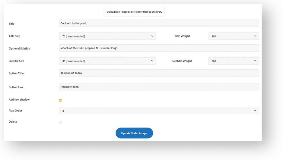Click the Button Link field containing /member-dues/
287x164 pixels.
[159, 87]
